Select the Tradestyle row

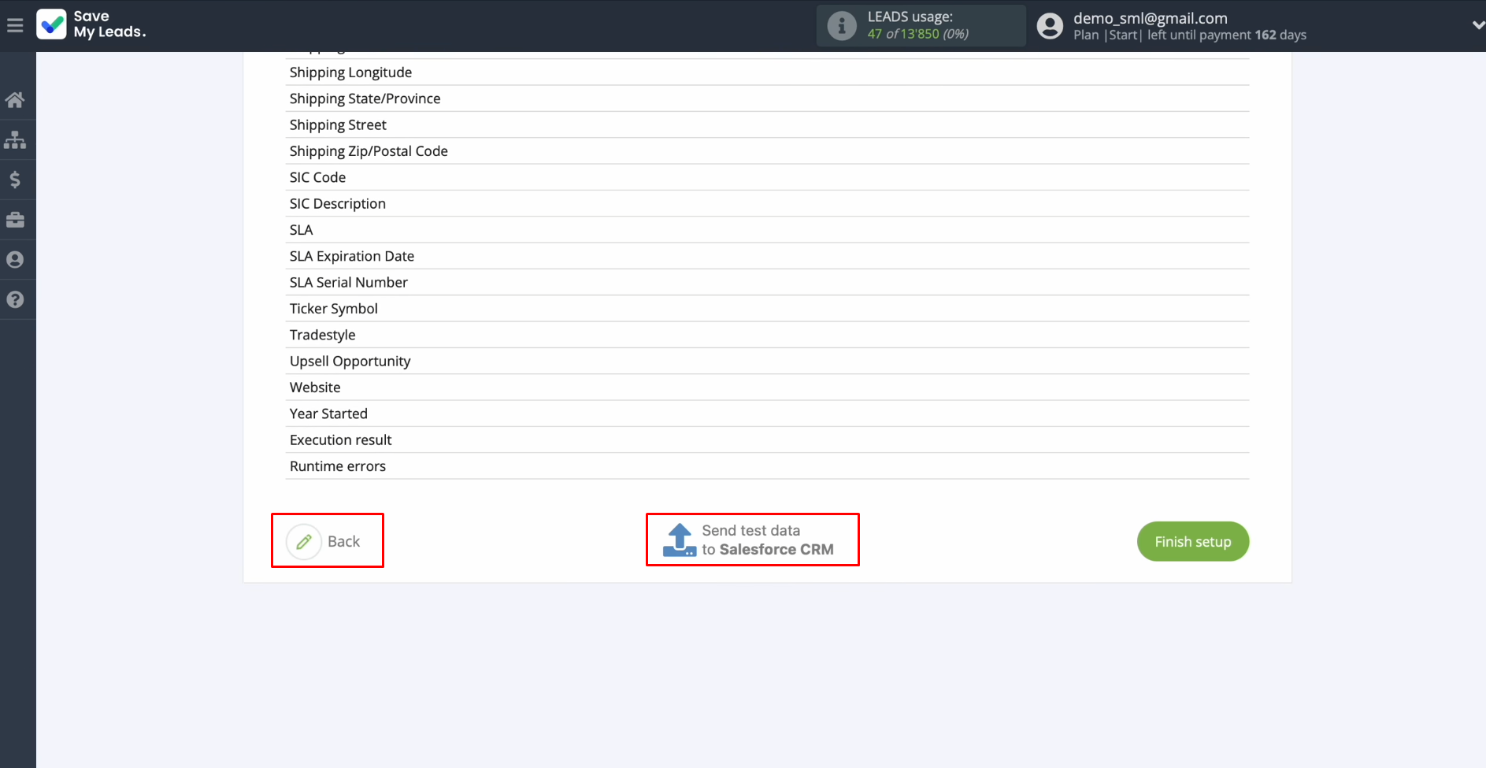(x=767, y=335)
